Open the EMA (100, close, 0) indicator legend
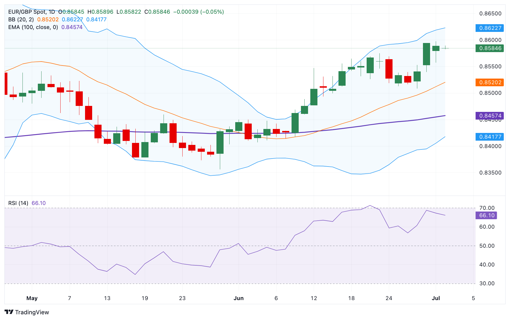The height and width of the screenshot is (320, 510). (x=33, y=27)
